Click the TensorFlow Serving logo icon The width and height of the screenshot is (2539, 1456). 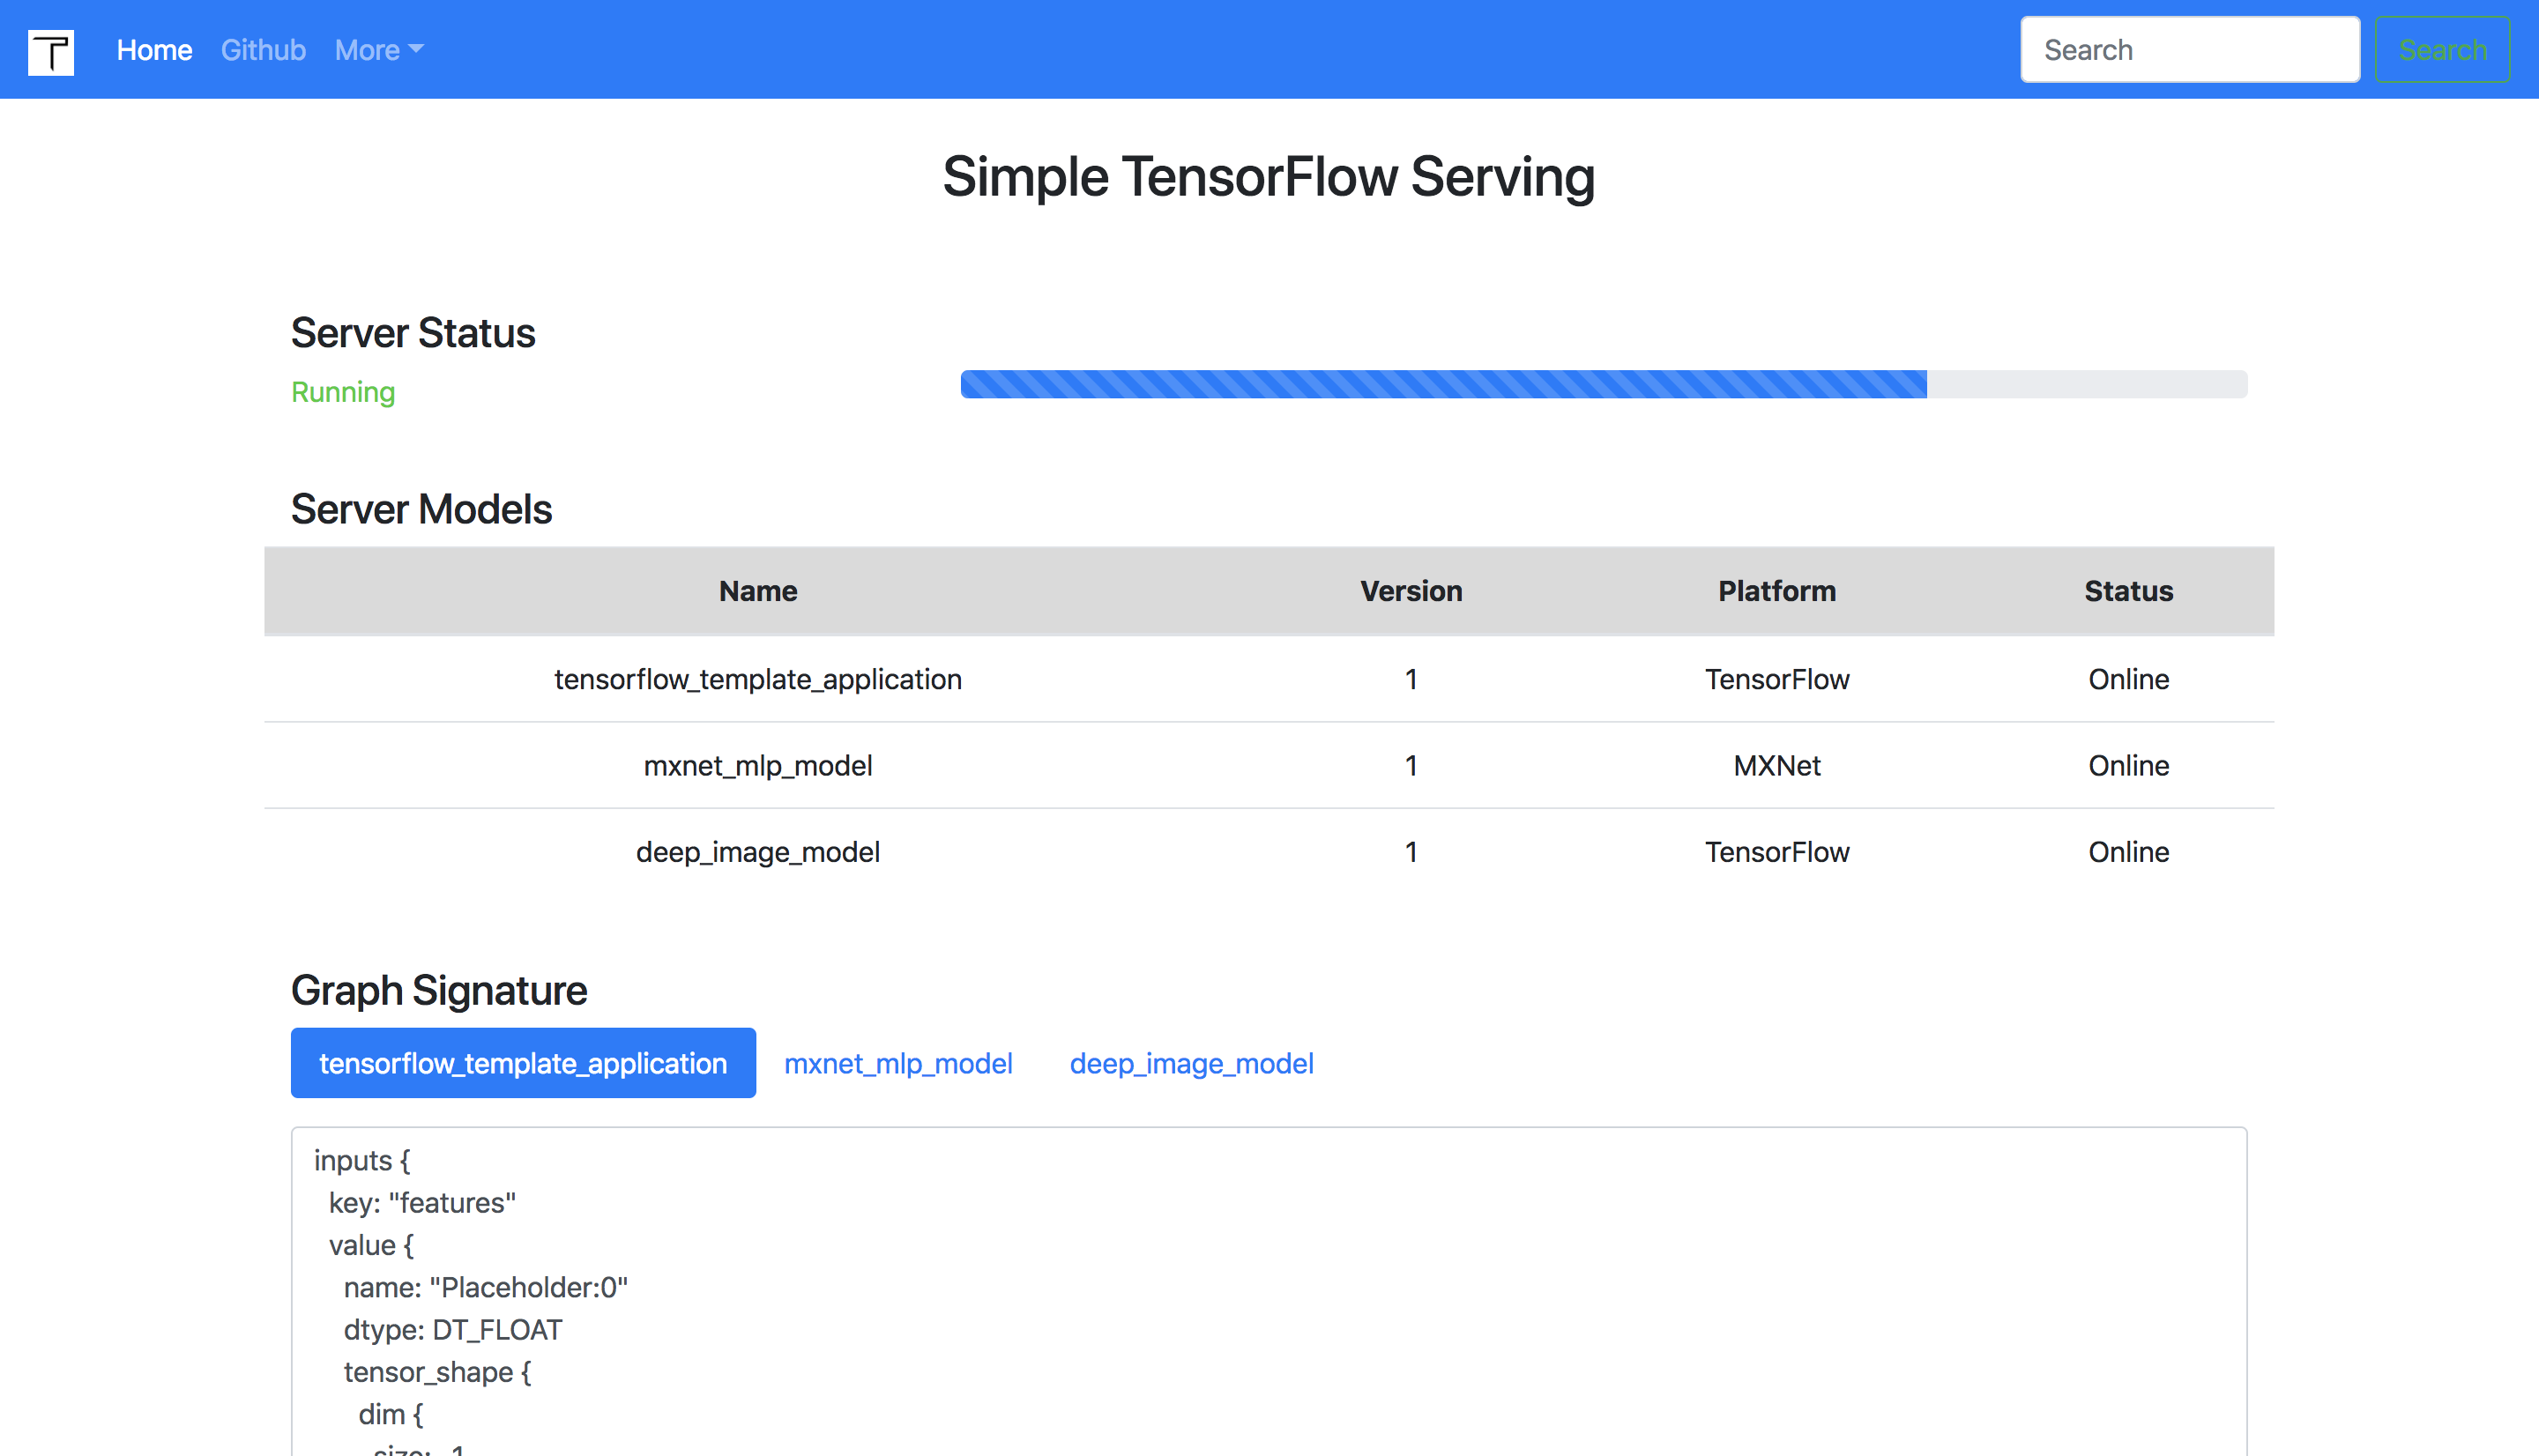(50, 52)
